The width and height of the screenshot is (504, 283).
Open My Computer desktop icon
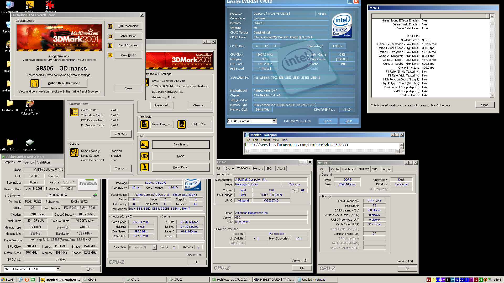click(10, 7)
